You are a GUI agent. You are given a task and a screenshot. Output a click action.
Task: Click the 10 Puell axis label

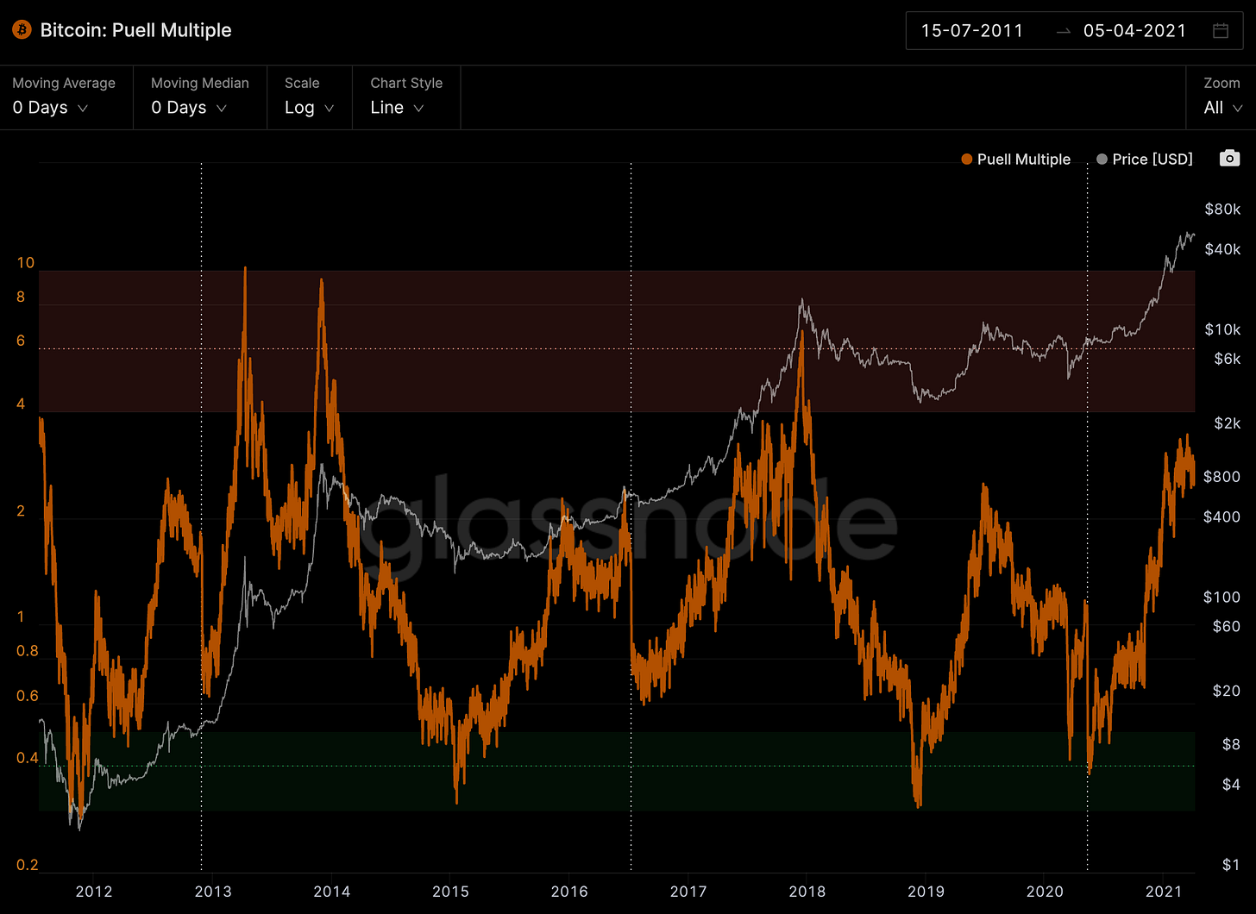point(26,262)
